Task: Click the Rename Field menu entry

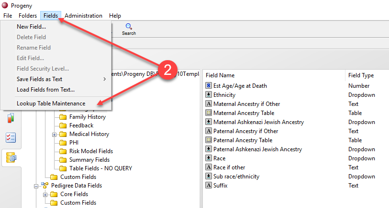Action: (x=33, y=48)
